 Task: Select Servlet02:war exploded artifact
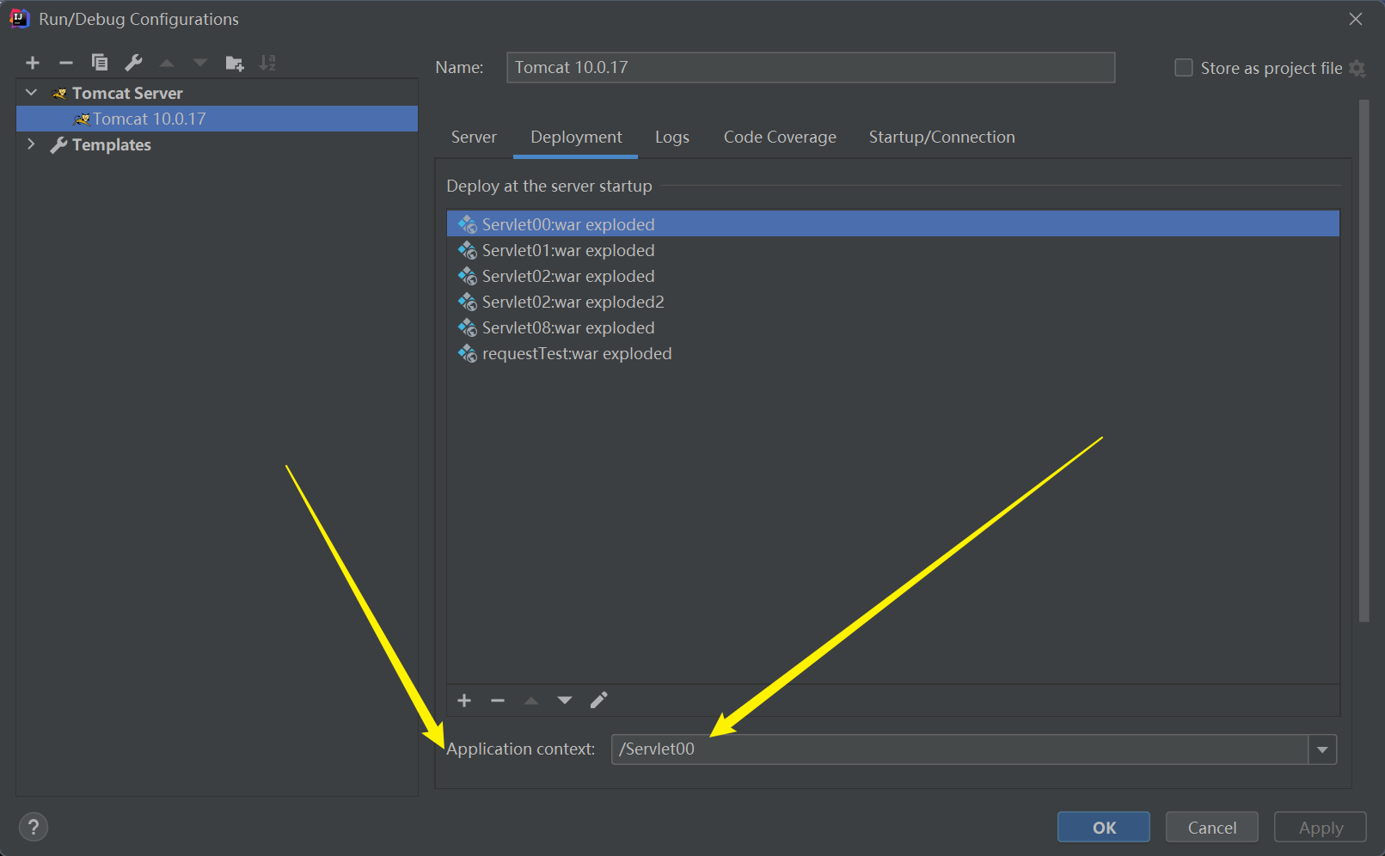[x=893, y=276]
